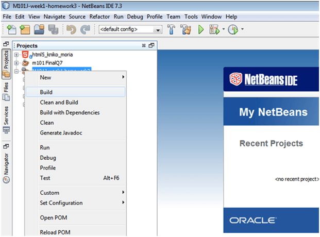This screenshot has width=320, height=237.
Task: Open the View menu
Action: (34, 16)
